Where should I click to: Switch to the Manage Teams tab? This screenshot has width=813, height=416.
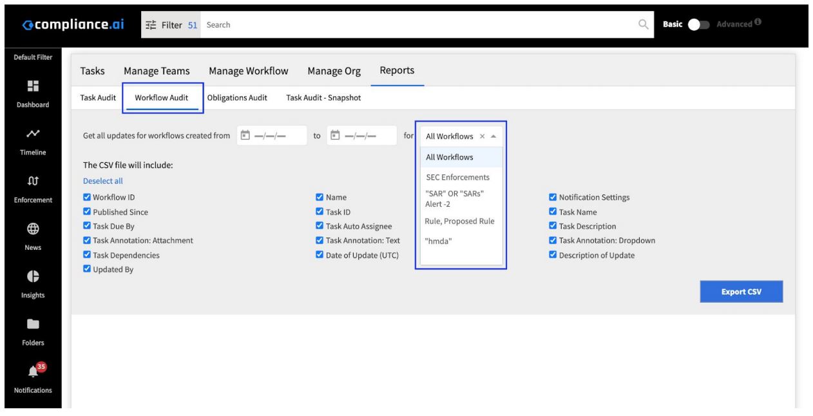point(157,71)
